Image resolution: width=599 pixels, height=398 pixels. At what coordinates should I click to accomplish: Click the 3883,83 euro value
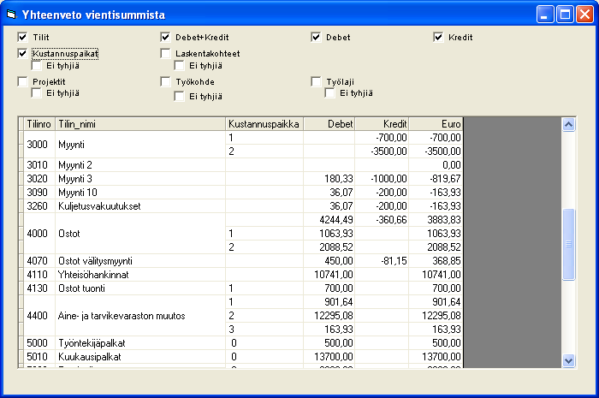point(436,220)
